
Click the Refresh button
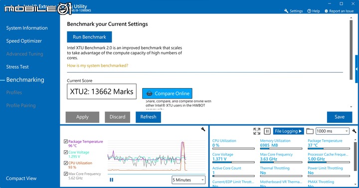click(149, 117)
